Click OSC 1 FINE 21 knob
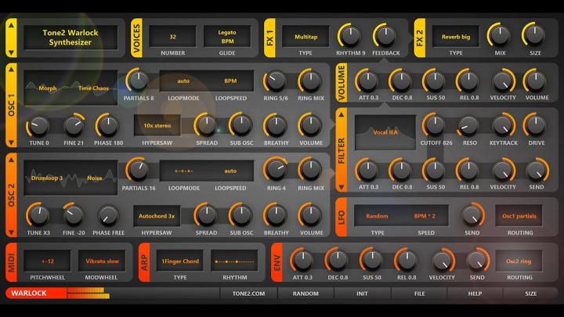Viewport: 564px width, 317px height. coord(74,125)
